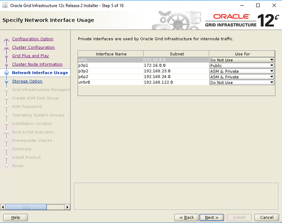Image resolution: width=282 pixels, height=223 pixels.
Task: Click subnet 192.168.122.0 cell
Action: [x=176, y=83]
